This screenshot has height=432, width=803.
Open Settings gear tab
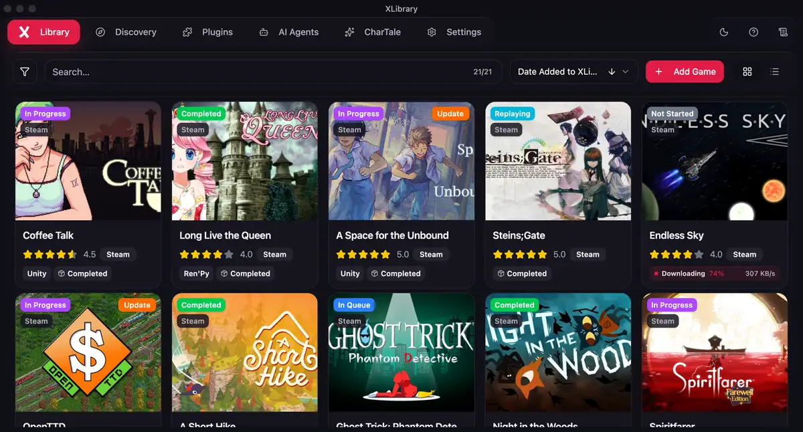pyautogui.click(x=454, y=32)
